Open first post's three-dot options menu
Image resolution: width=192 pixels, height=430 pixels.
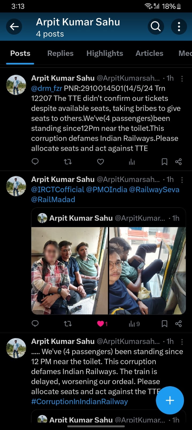[x=182, y=78]
